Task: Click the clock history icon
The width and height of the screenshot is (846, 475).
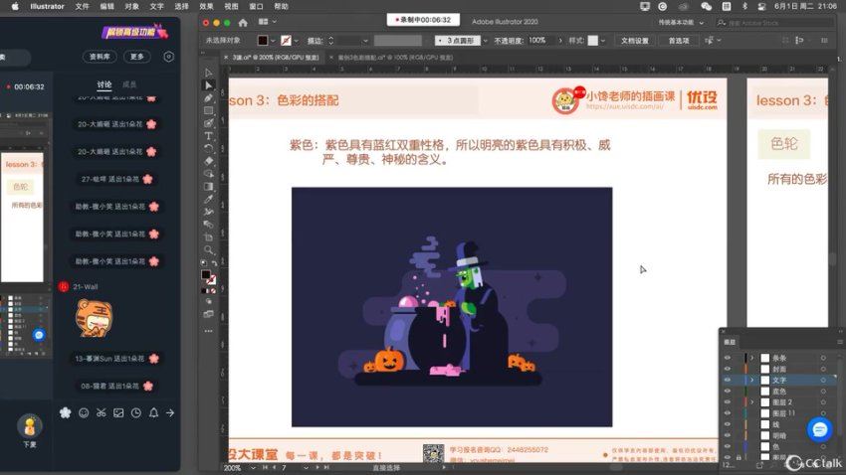Action: point(136,412)
